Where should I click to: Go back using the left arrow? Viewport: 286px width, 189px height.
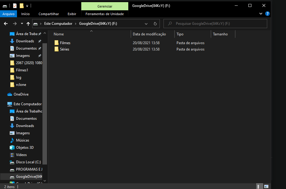(x=6, y=24)
